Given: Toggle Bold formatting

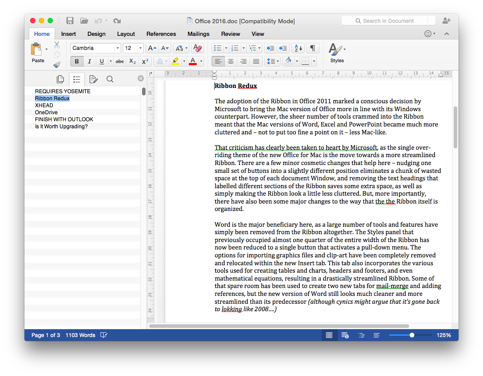Looking at the screenshot, I should [76, 61].
